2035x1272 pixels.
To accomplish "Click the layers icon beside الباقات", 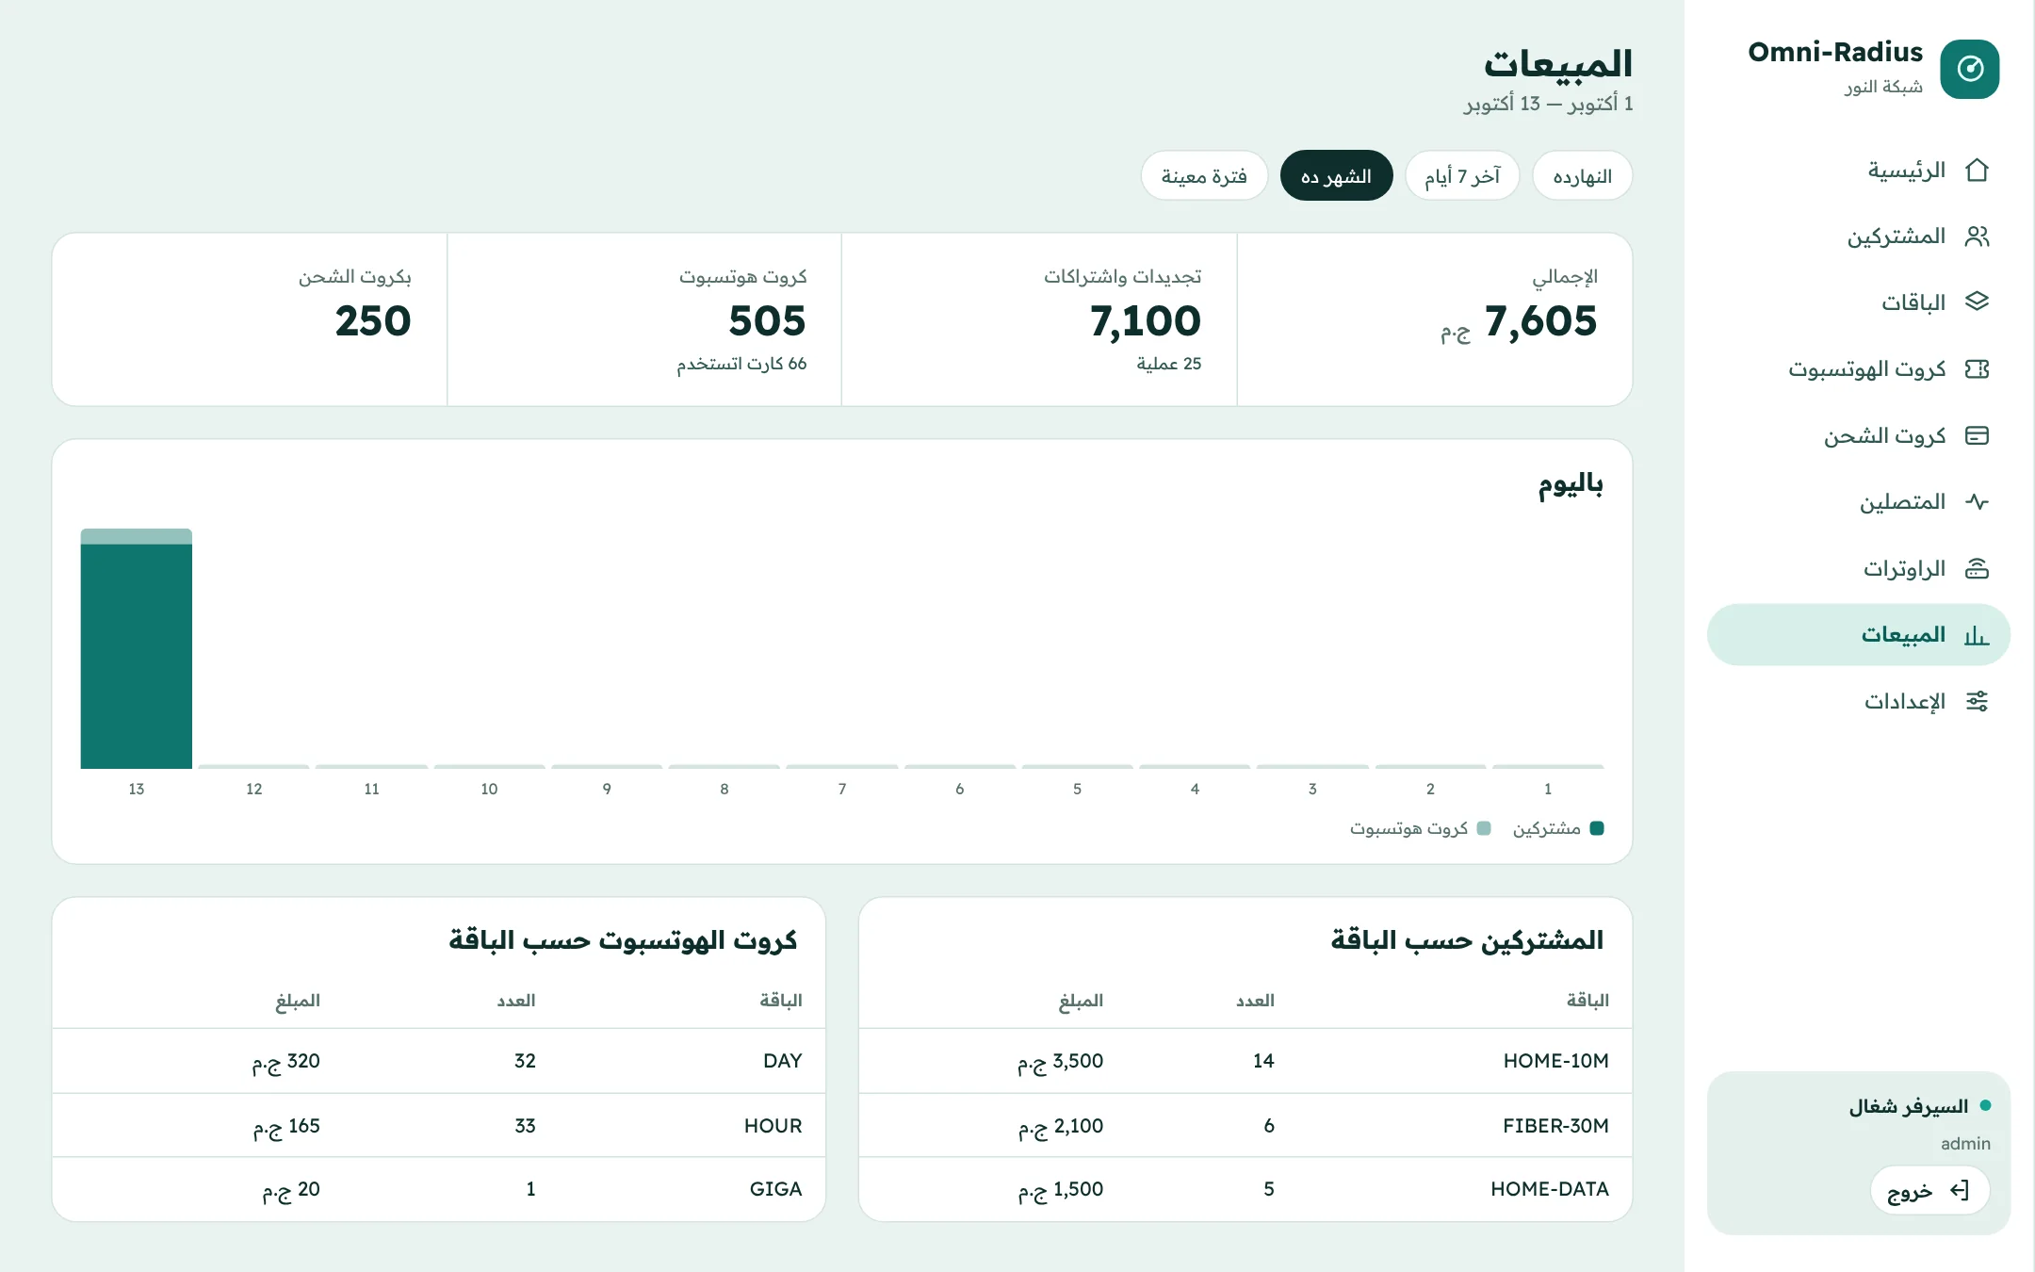I will [x=1977, y=302].
